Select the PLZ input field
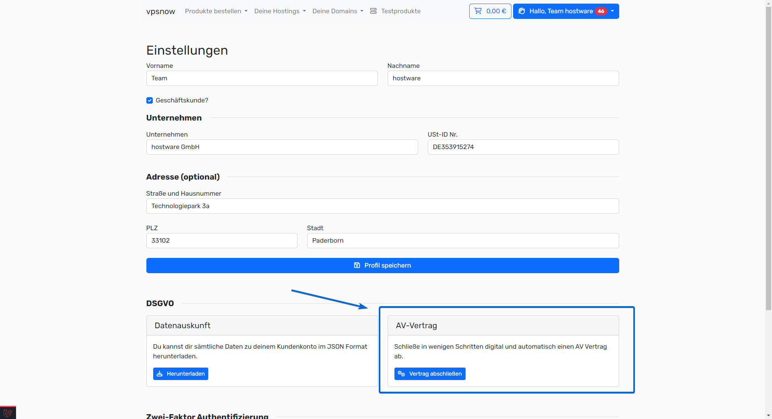Screen dimensions: 772x419 222,241
